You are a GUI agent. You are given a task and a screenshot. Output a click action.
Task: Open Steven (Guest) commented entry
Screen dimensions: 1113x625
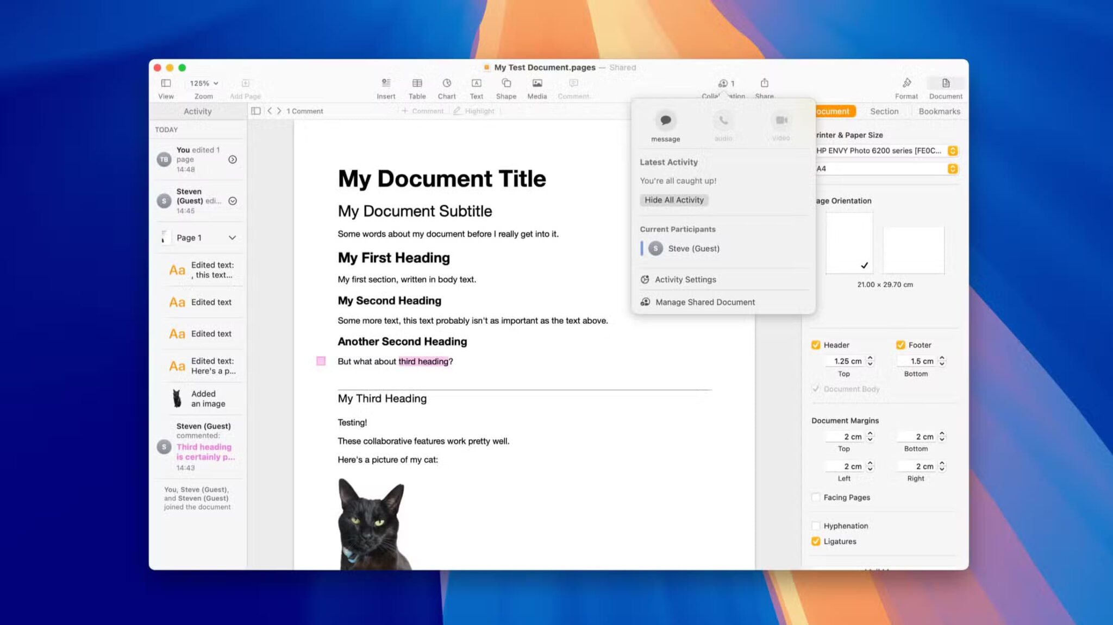click(x=198, y=447)
